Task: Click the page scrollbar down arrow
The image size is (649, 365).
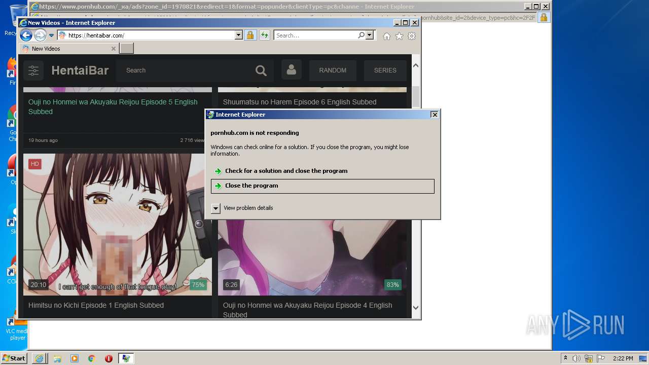Action: coord(416,307)
